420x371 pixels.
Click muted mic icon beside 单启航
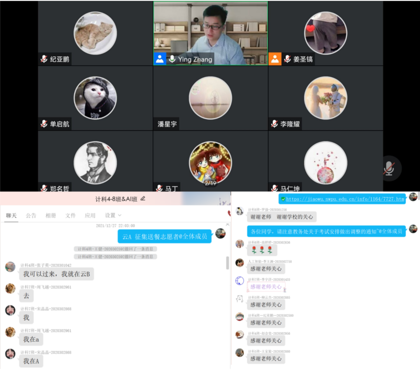click(x=44, y=124)
